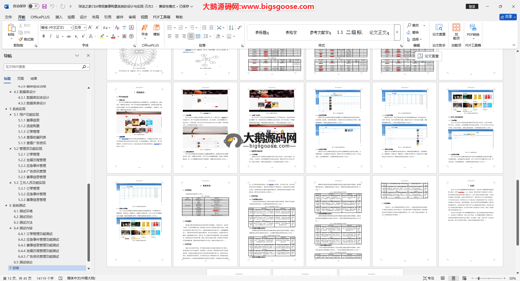
Task: Toggle justified paragraph alignment
Action: [191, 36]
